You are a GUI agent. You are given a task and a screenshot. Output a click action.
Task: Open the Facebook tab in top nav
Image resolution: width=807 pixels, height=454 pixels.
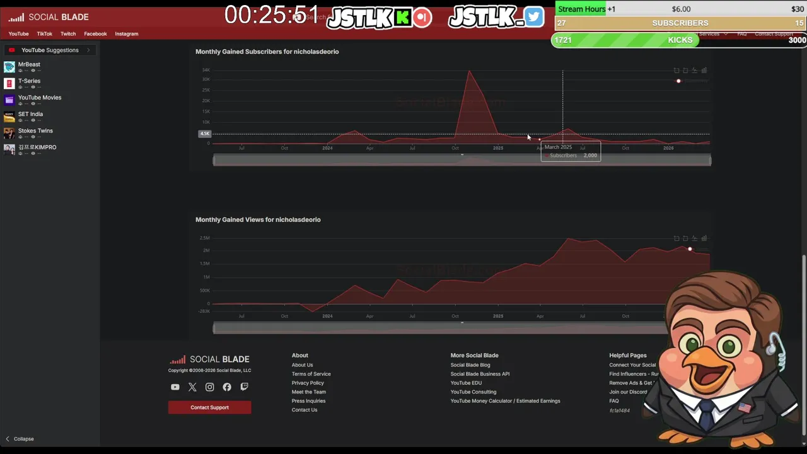95,34
